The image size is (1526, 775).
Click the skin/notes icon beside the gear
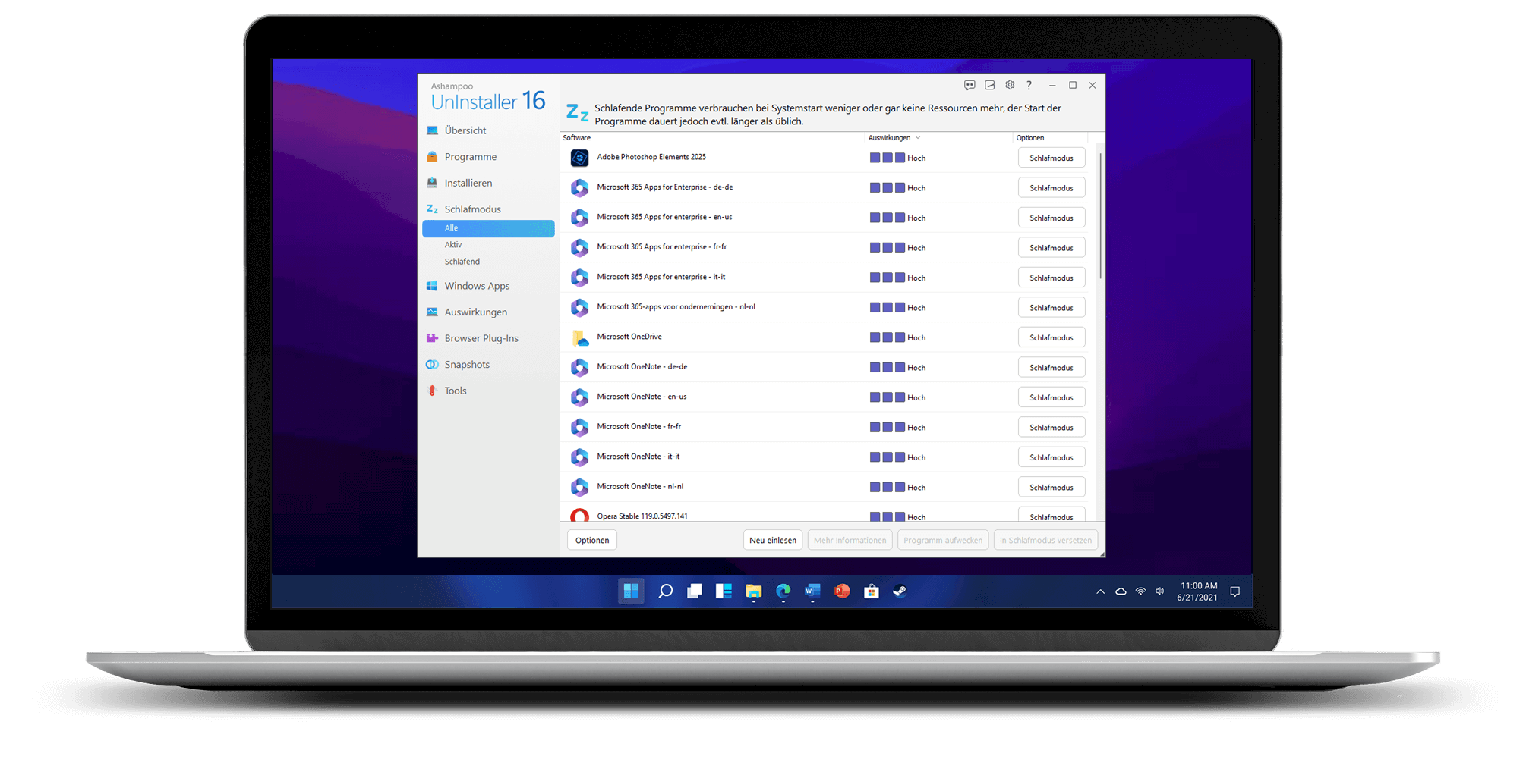pos(990,85)
